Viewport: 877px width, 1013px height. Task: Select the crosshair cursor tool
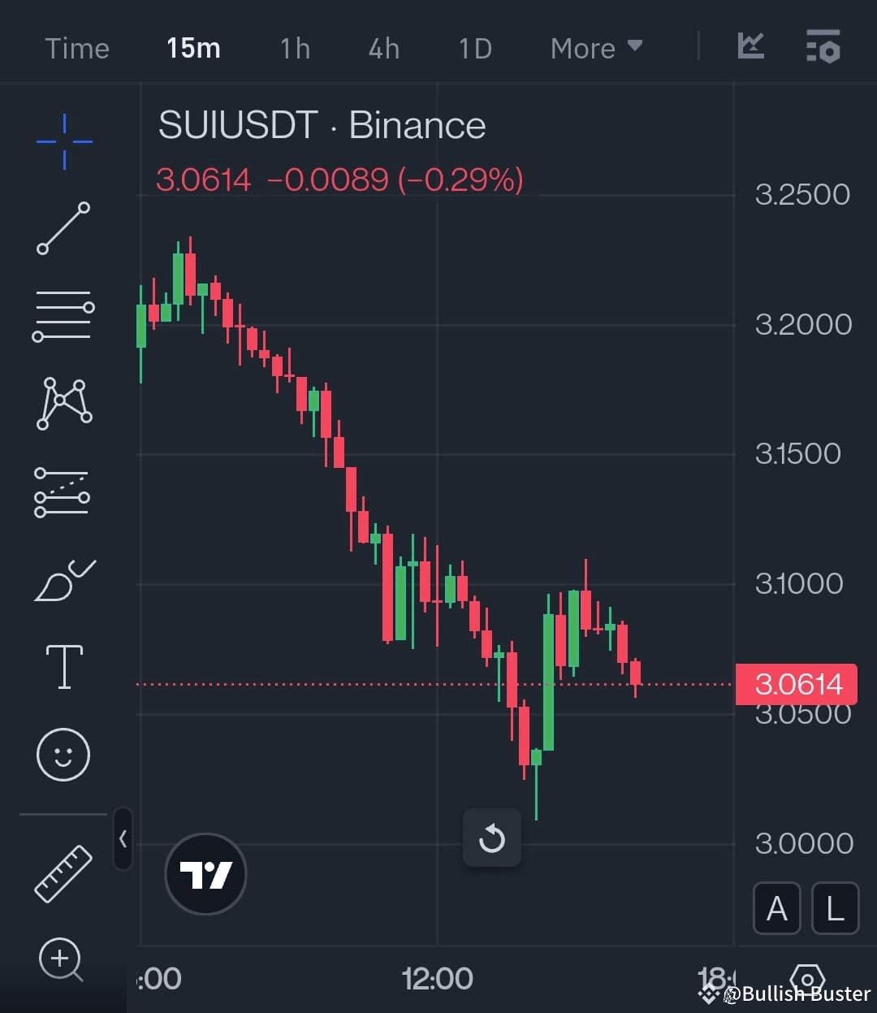click(x=63, y=144)
